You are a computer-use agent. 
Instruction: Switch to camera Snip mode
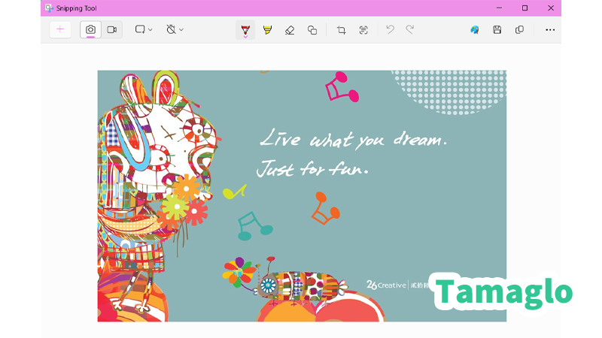pyautogui.click(x=90, y=30)
